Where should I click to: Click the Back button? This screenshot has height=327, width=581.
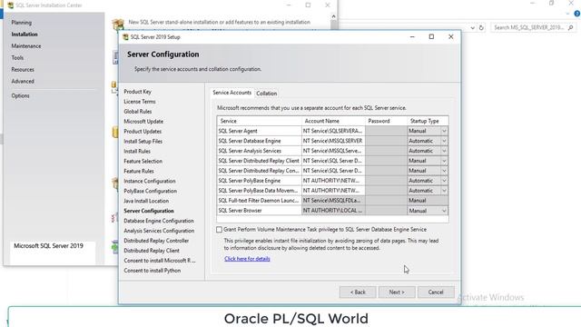click(358, 292)
